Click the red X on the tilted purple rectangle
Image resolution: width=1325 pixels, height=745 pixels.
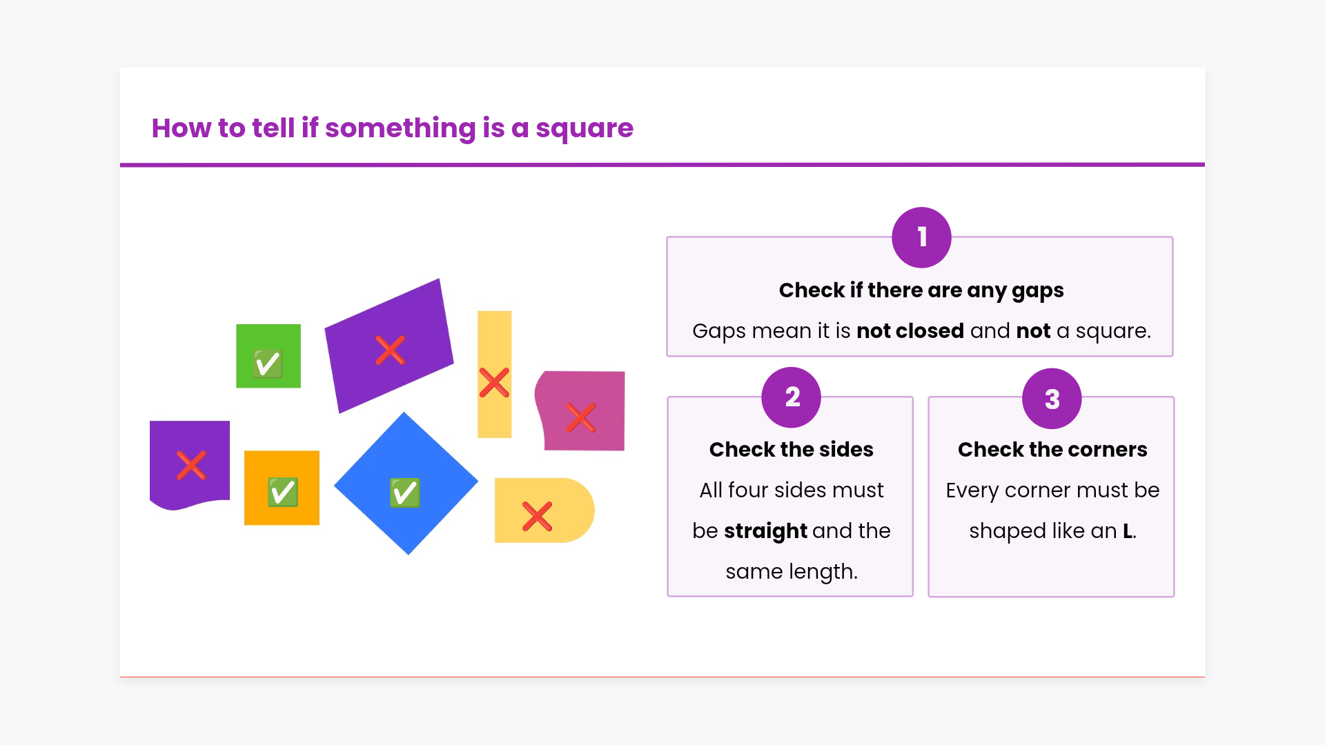[390, 350]
